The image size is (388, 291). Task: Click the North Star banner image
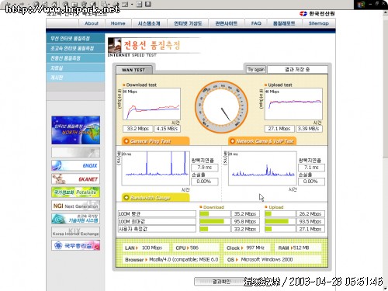pos(75,130)
